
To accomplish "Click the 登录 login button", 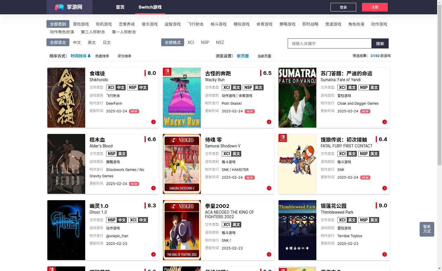I will pos(343,7).
